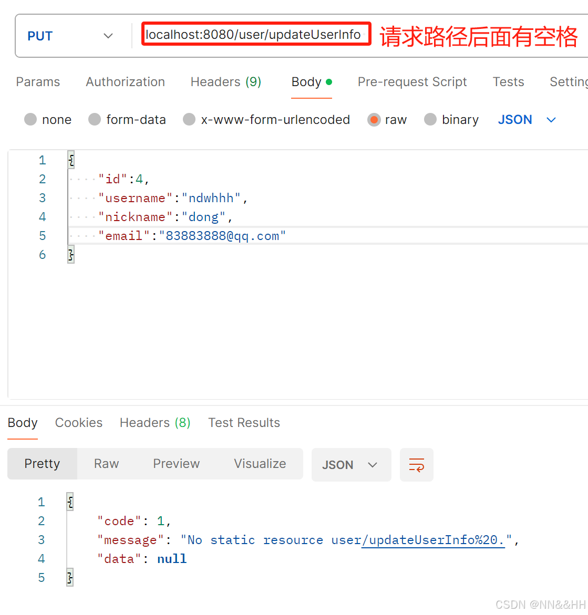Select the request Body tab
Screen dimensions: 588x615
(312, 81)
